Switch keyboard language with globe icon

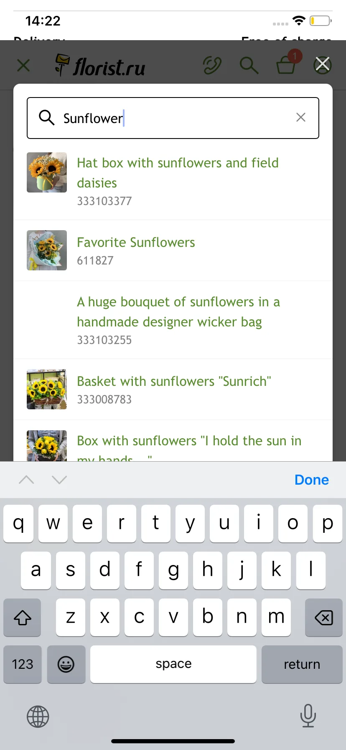coord(38,717)
